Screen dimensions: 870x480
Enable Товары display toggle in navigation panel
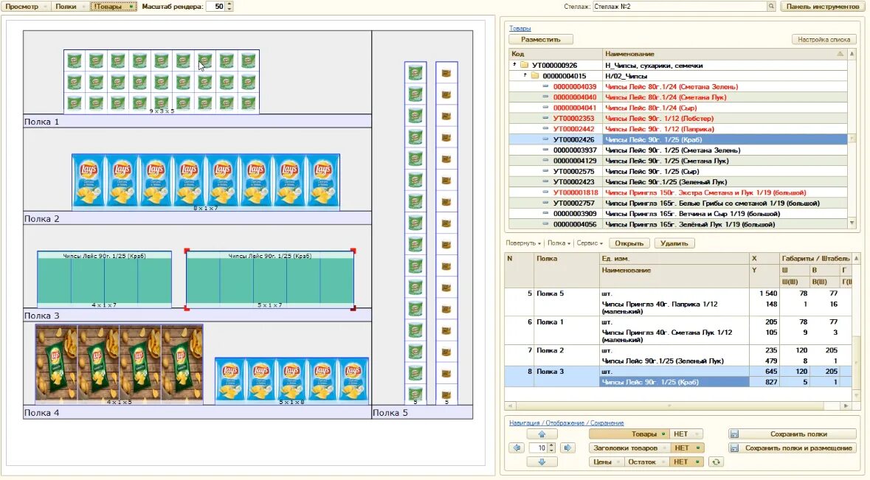pos(629,434)
